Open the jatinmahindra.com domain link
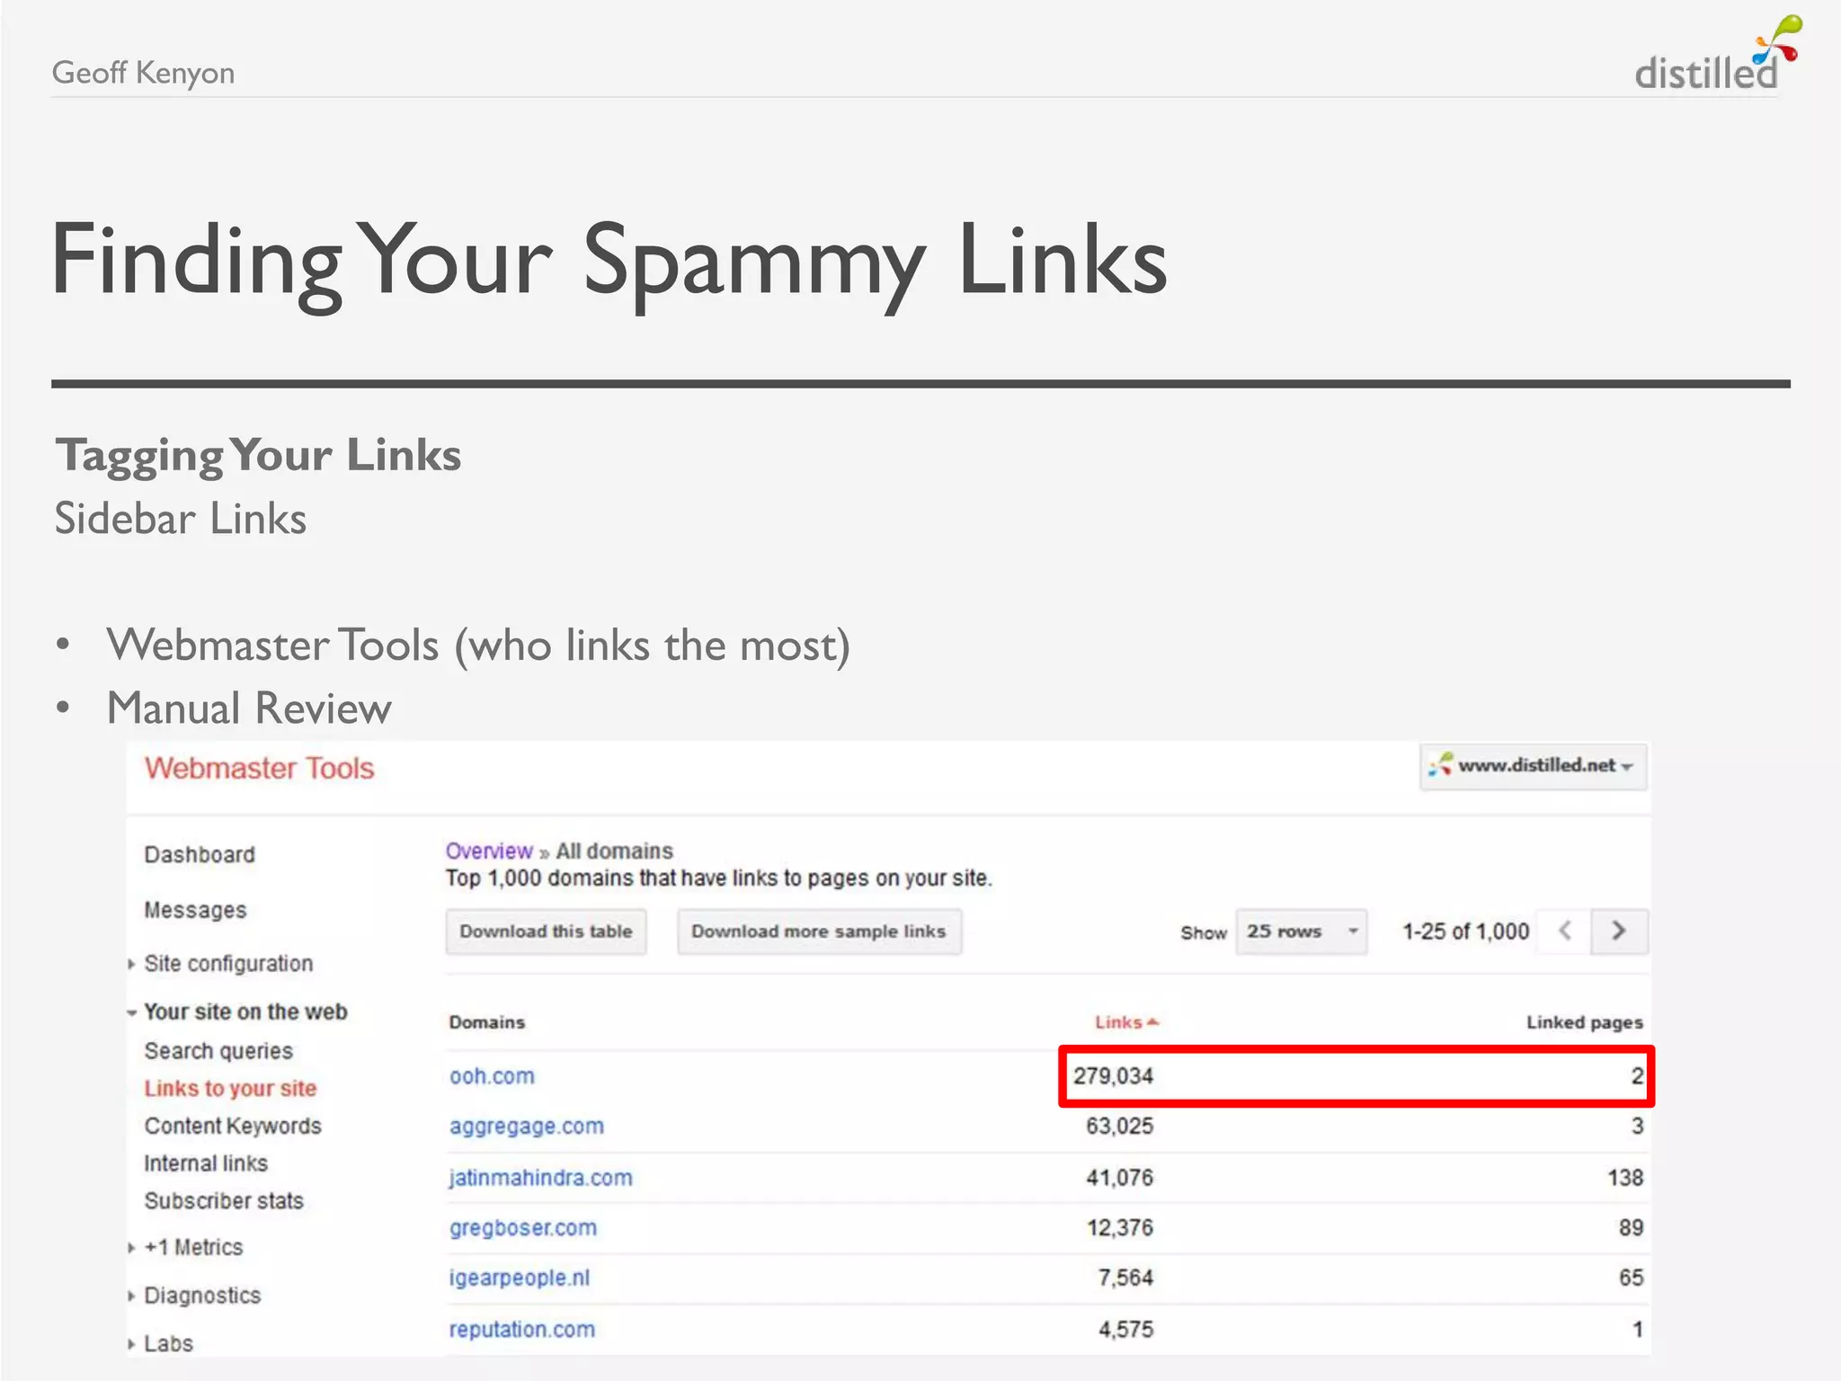 (x=540, y=1178)
